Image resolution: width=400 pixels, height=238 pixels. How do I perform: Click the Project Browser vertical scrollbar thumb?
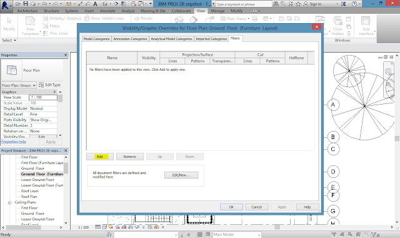click(x=66, y=168)
